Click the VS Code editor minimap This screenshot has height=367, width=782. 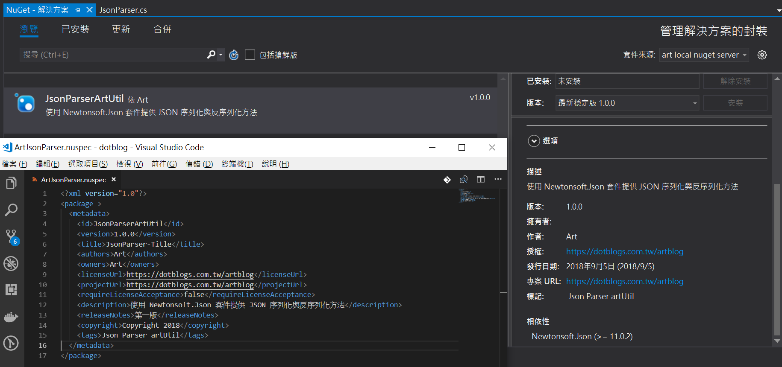coord(477,196)
